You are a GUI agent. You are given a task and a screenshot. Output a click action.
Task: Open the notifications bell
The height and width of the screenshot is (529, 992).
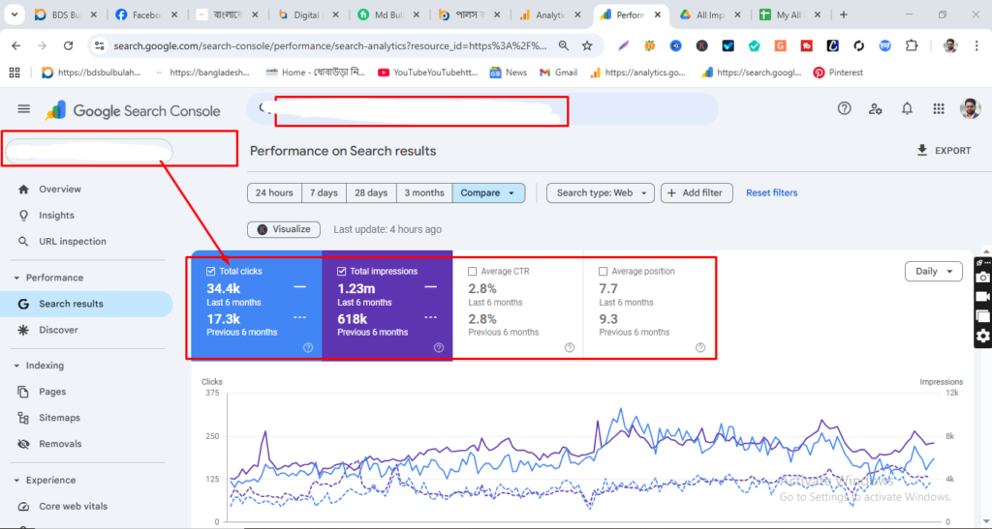click(x=907, y=108)
